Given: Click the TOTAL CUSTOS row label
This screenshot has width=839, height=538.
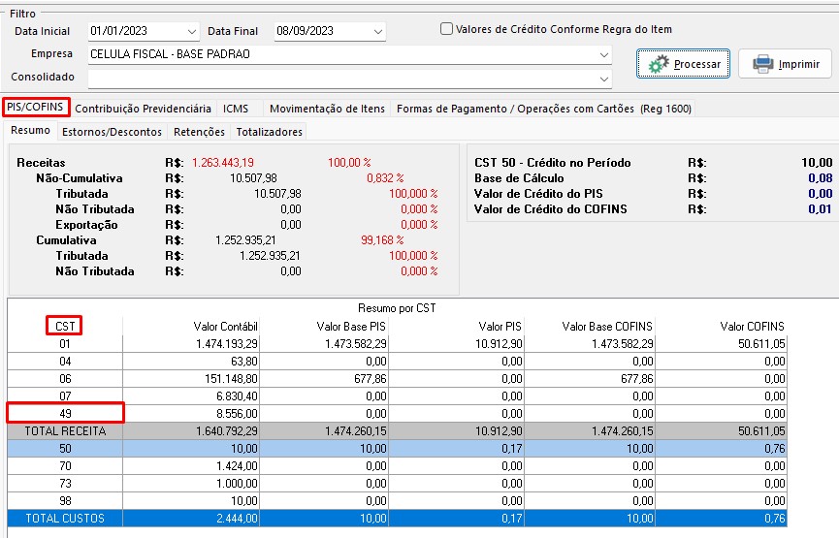Looking at the screenshot, I should pos(65,519).
